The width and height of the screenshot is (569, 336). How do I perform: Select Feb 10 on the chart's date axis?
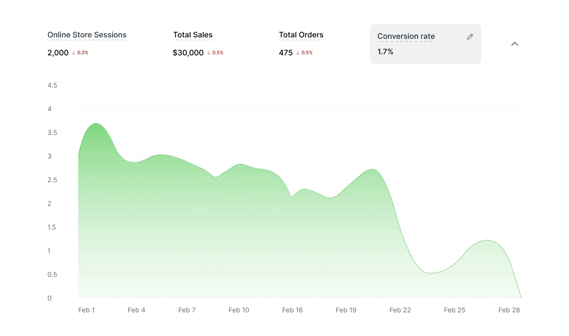click(x=239, y=310)
